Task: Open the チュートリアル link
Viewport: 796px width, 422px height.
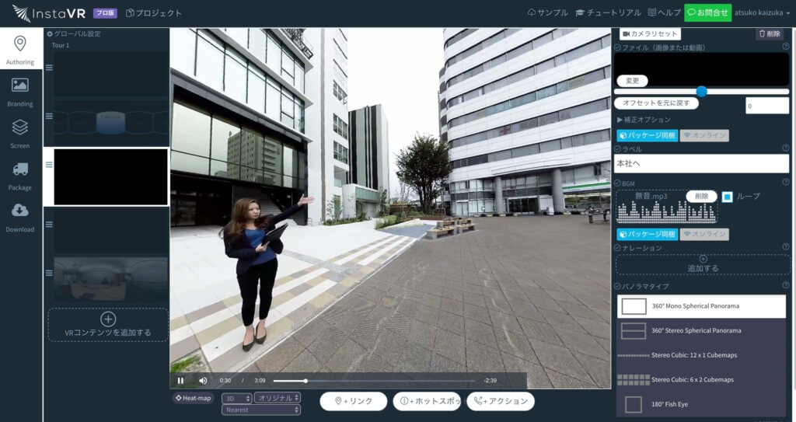Action: pos(608,12)
